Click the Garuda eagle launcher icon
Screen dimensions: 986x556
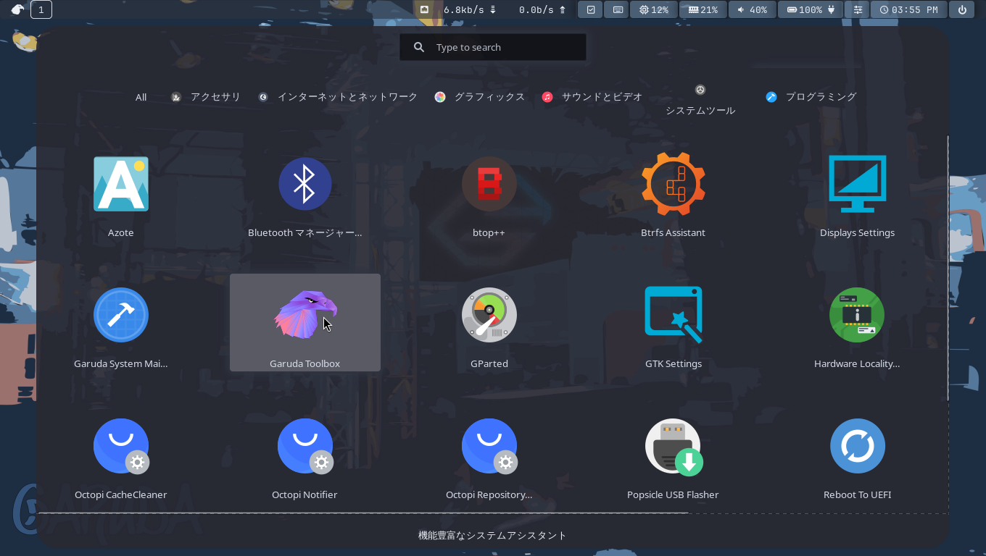(x=17, y=9)
